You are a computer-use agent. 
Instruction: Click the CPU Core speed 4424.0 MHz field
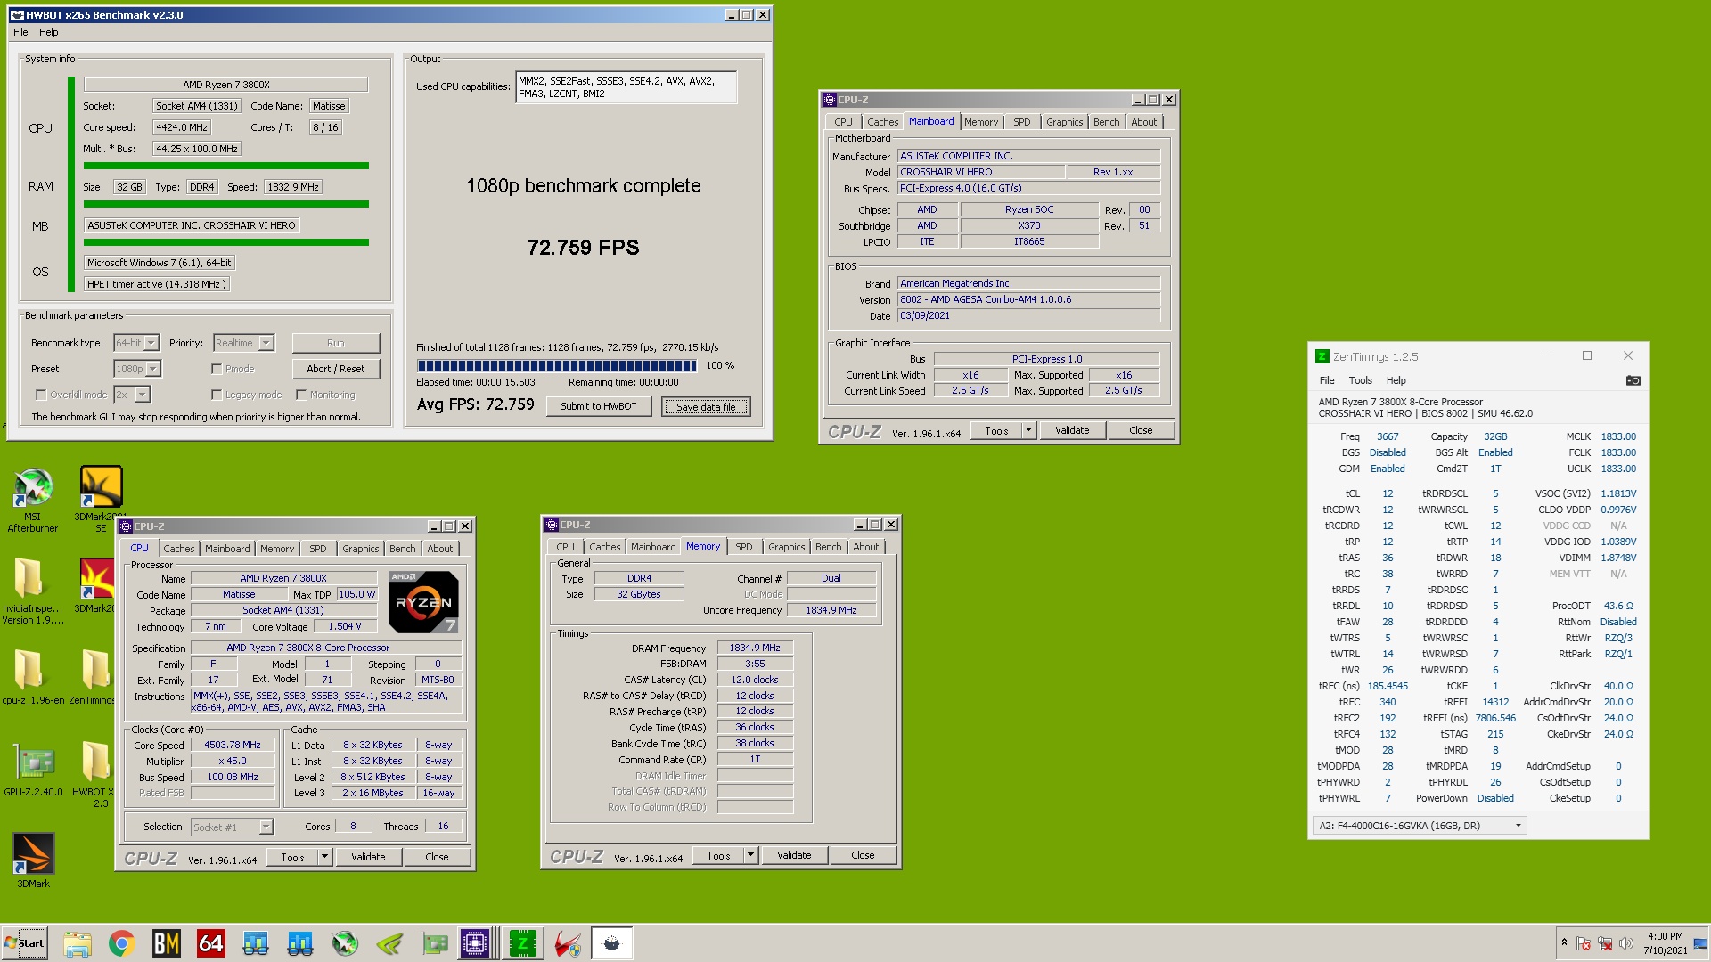(182, 127)
